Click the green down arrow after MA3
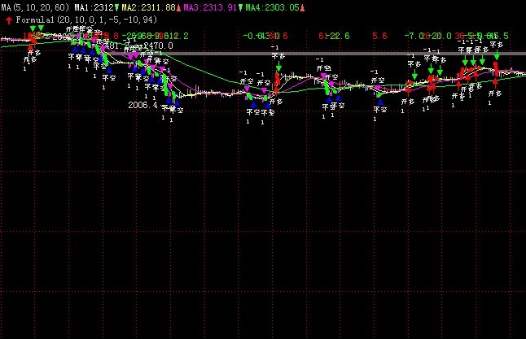 pyautogui.click(x=240, y=7)
